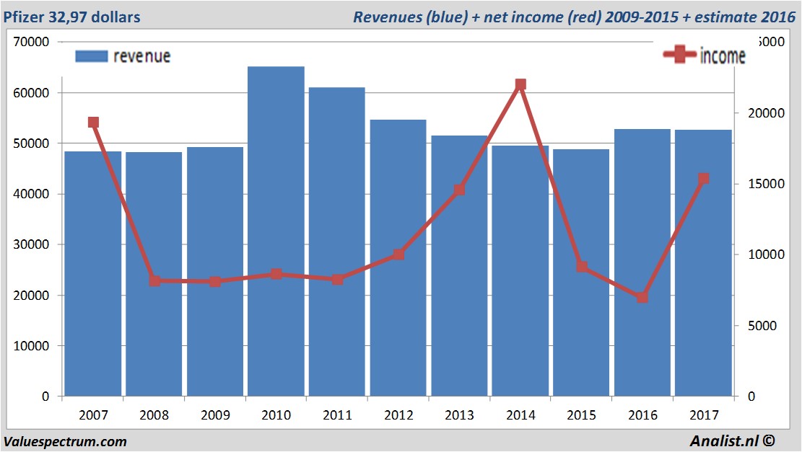
Task: Click the 2013 revenue bar
Action: (x=459, y=266)
